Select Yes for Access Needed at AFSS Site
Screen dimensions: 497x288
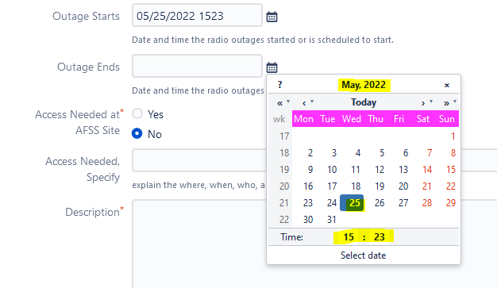click(137, 113)
